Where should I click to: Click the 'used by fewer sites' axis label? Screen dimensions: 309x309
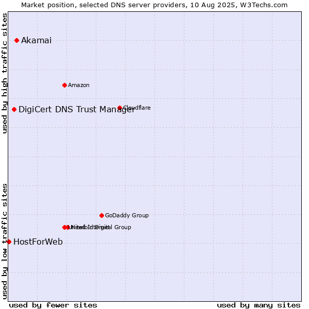(x=53, y=305)
